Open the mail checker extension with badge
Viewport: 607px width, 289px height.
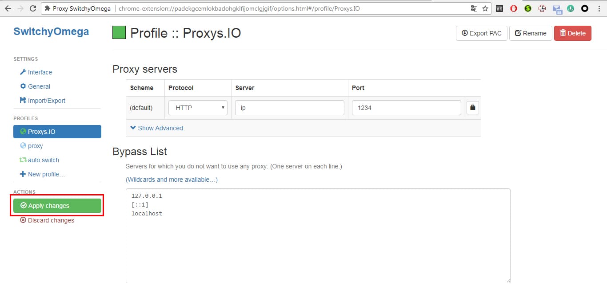tap(557, 9)
